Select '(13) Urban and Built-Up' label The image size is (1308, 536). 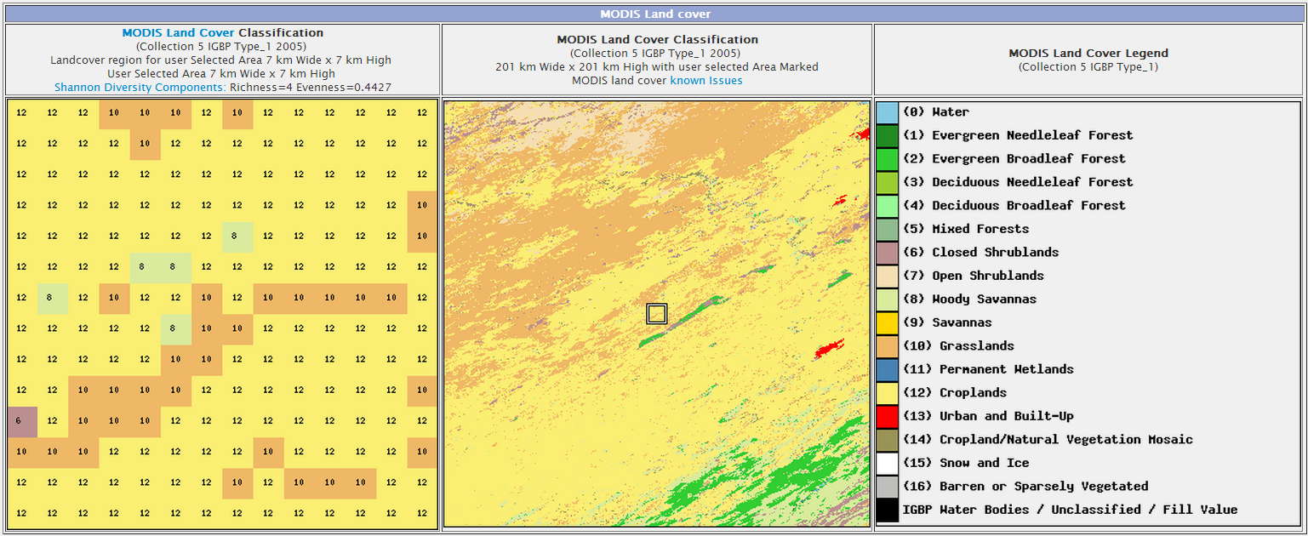[989, 416]
